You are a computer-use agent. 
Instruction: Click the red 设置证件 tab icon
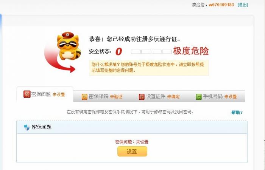[142, 97]
